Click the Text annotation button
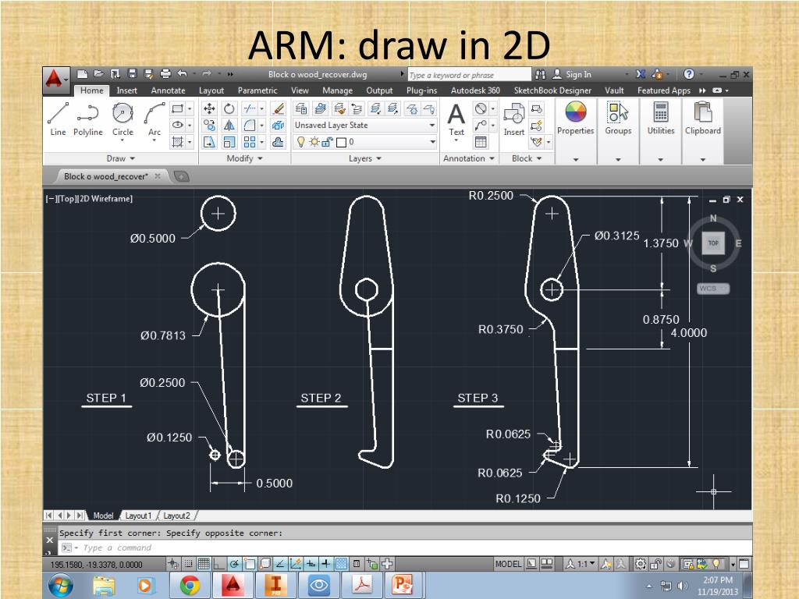 pyautogui.click(x=456, y=119)
